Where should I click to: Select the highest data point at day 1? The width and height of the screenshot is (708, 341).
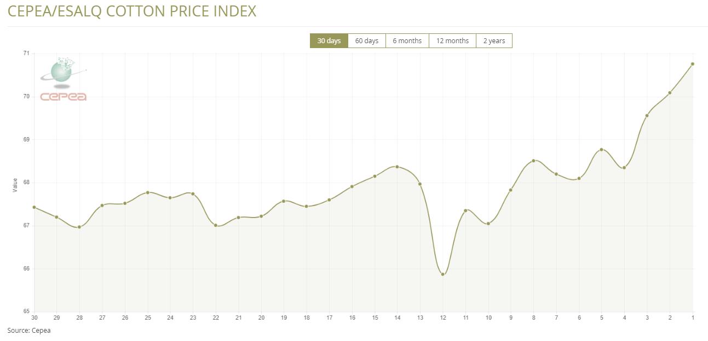tap(693, 64)
